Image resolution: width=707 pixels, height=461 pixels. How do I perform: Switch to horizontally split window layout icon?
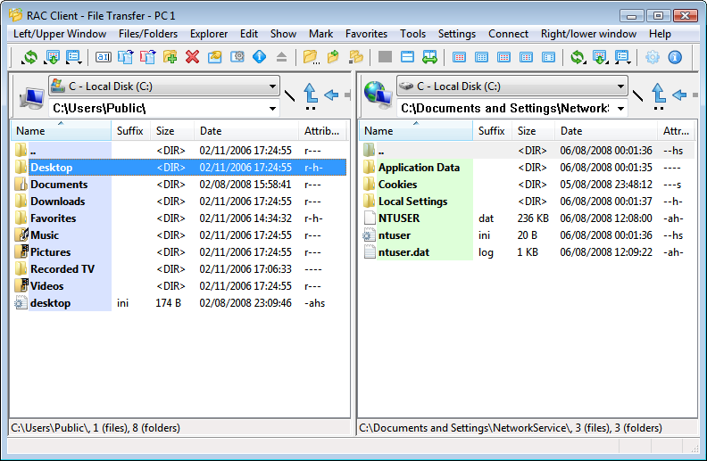click(x=408, y=57)
